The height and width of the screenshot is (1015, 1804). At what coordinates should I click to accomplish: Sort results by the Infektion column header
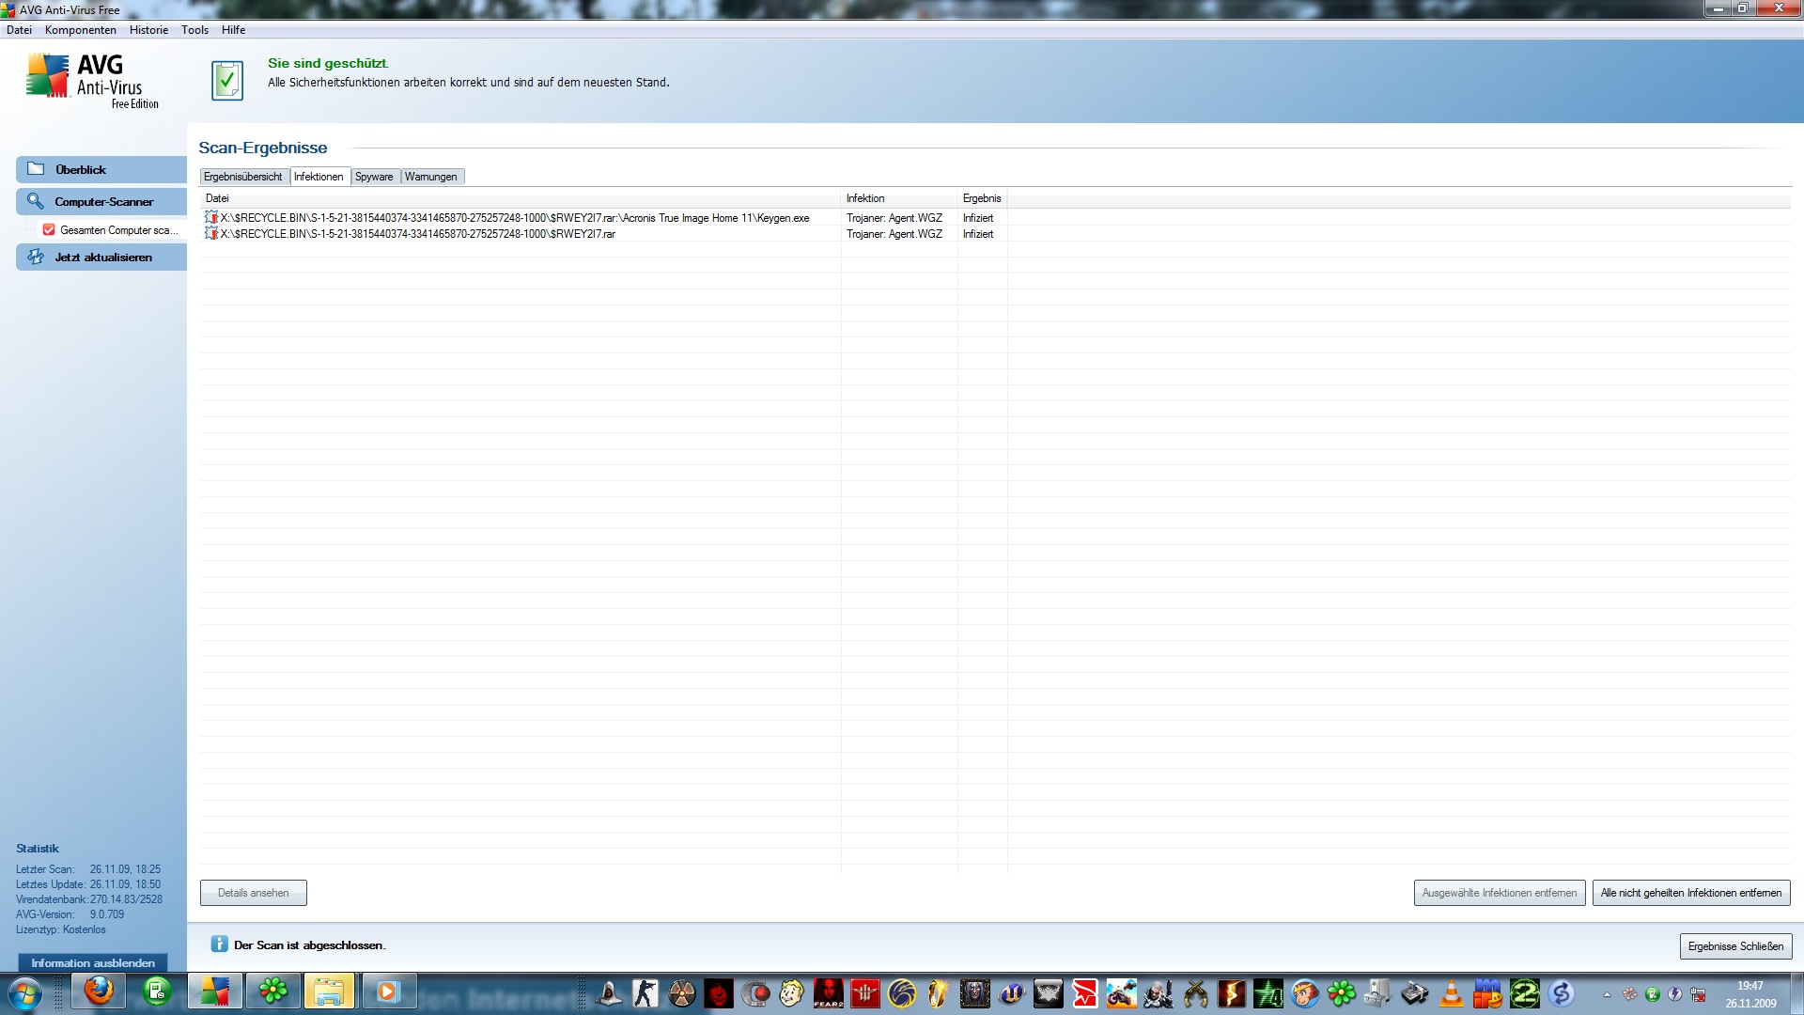click(x=865, y=198)
